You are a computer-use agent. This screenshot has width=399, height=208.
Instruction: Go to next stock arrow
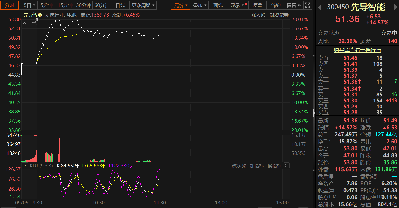coord(395,7)
